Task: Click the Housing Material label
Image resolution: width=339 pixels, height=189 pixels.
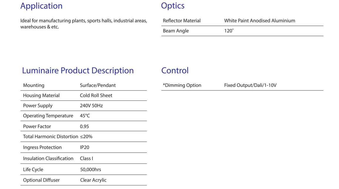Action: [x=41, y=96]
